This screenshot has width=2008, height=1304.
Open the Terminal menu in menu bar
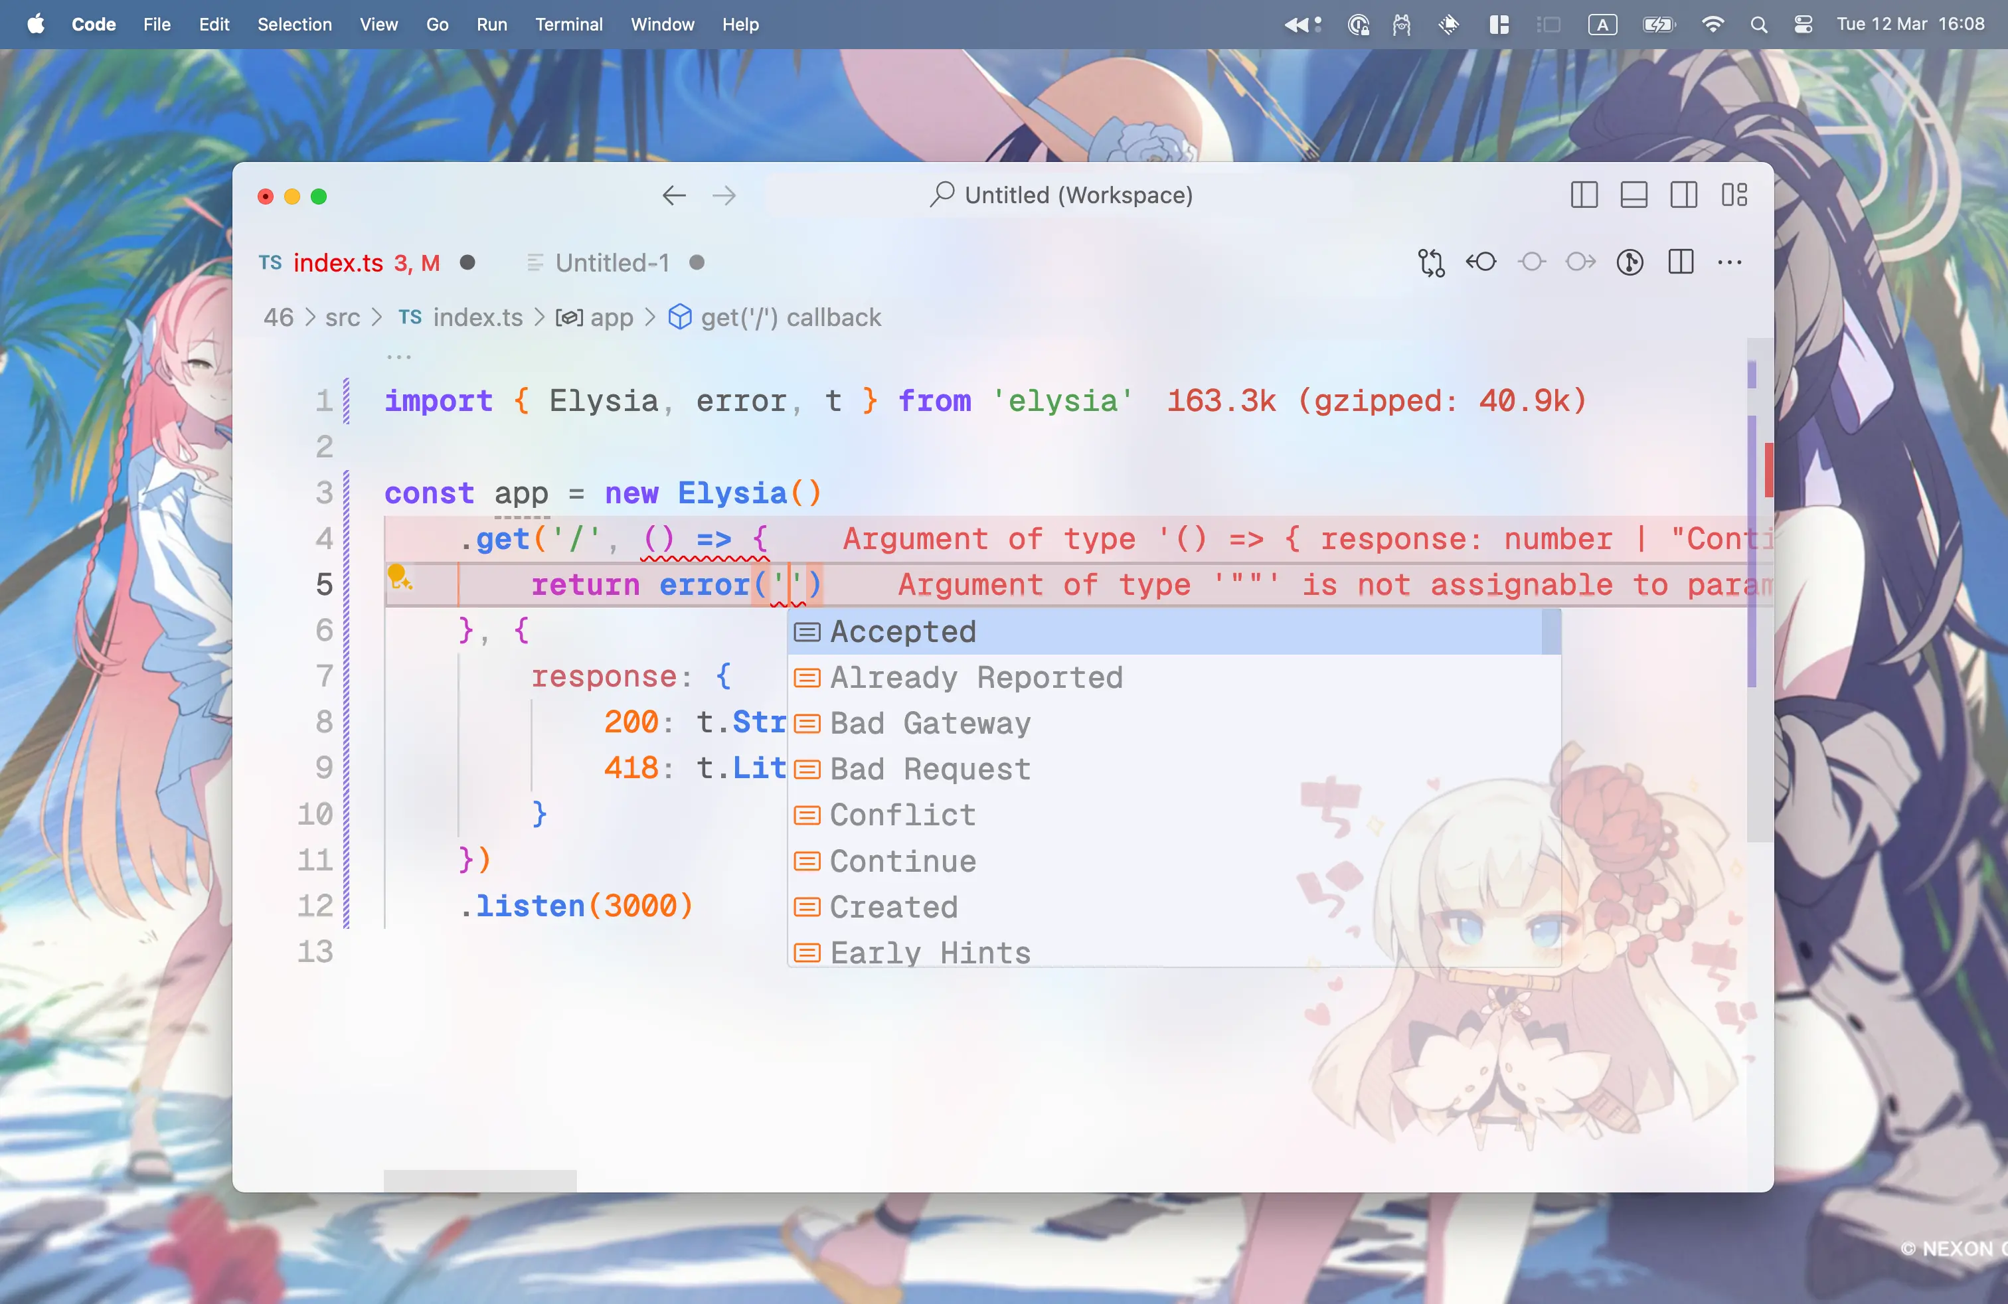pyautogui.click(x=568, y=25)
